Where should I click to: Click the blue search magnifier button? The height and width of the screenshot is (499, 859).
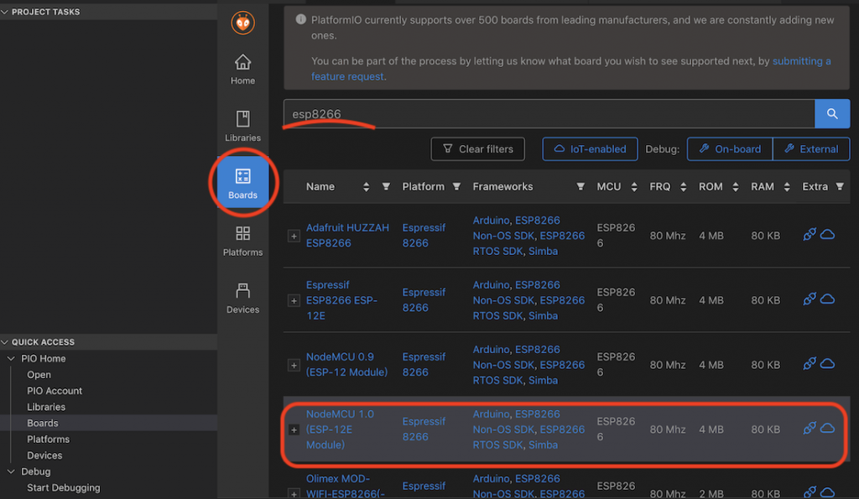pyautogui.click(x=832, y=114)
